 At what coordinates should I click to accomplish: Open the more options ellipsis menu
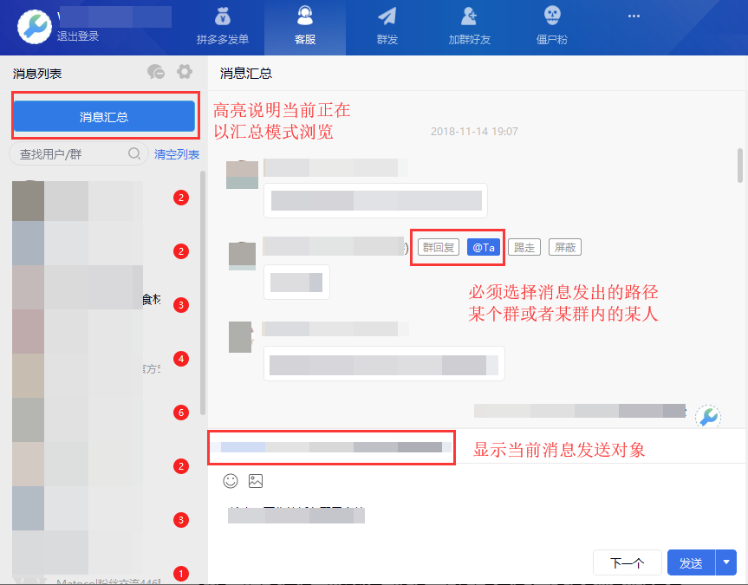pyautogui.click(x=634, y=16)
